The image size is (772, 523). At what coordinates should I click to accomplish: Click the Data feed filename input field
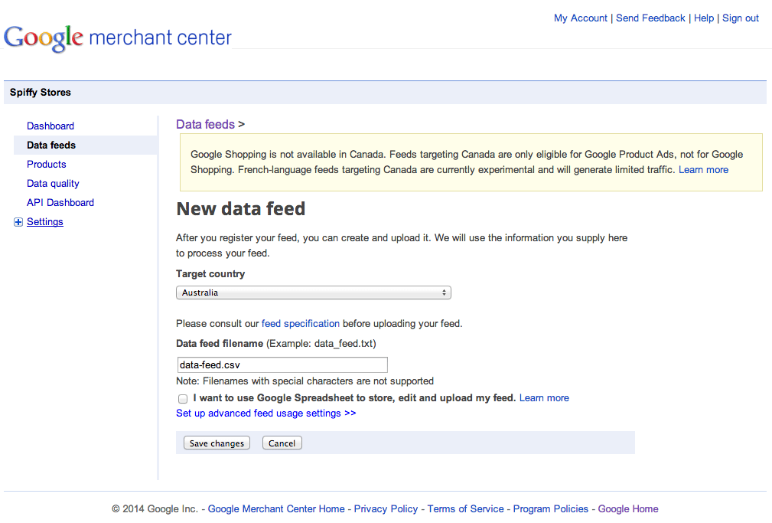point(282,364)
